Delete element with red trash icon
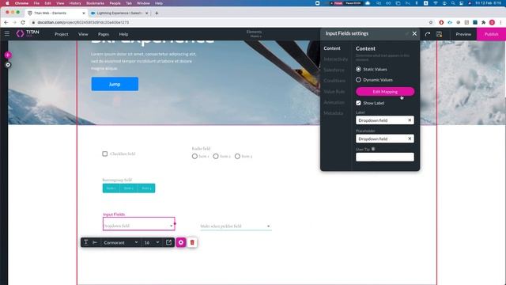 click(192, 242)
